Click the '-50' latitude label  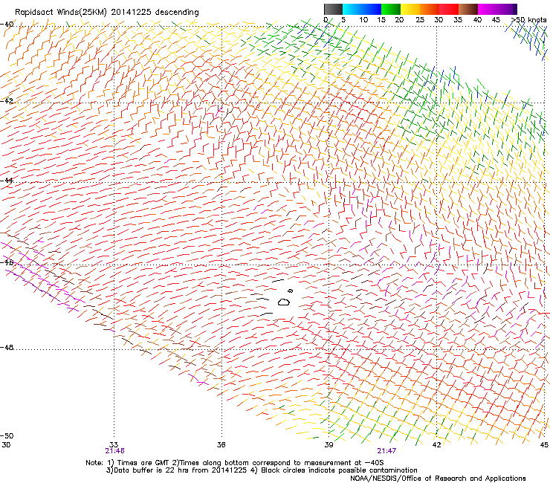click(x=7, y=435)
